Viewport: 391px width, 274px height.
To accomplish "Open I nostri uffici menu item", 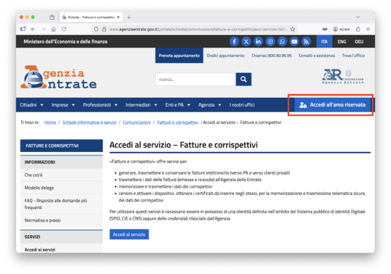I will (242, 105).
